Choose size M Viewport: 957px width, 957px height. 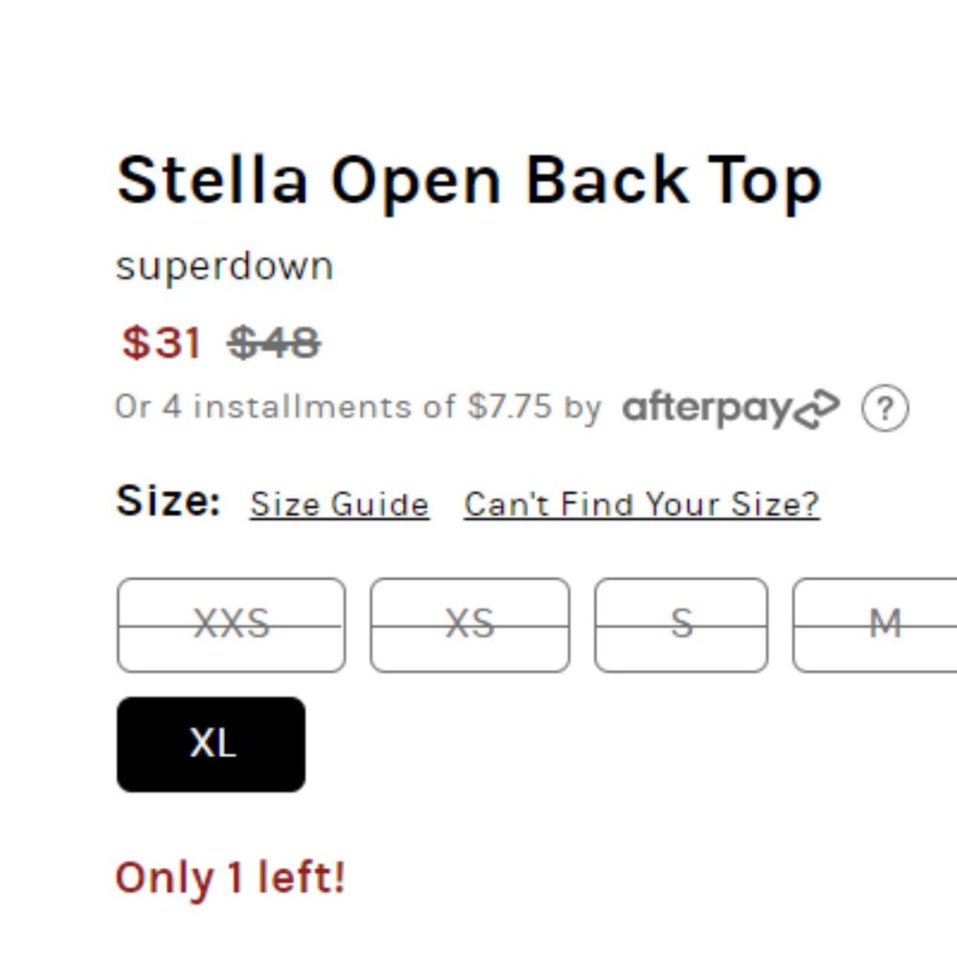tap(884, 623)
